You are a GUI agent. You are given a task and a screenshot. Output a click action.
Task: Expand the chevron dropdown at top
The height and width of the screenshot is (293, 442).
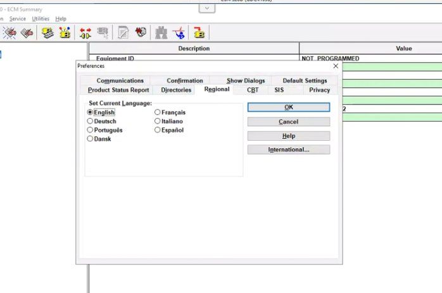206,8
